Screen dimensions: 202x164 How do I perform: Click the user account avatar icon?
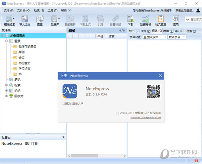(x=198, y=10)
